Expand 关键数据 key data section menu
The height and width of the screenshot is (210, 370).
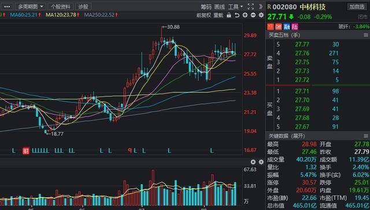[x=366, y=136]
